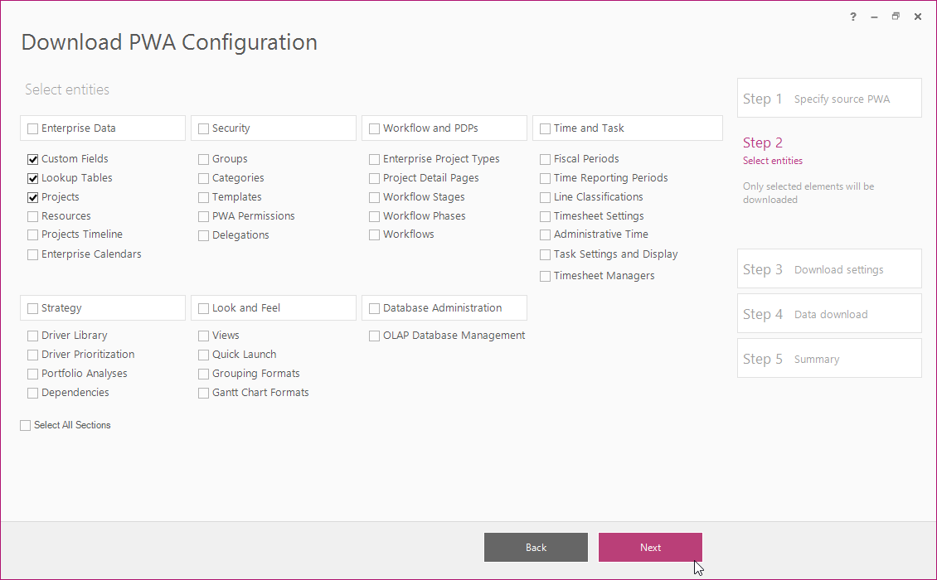Click the Back button

(536, 548)
